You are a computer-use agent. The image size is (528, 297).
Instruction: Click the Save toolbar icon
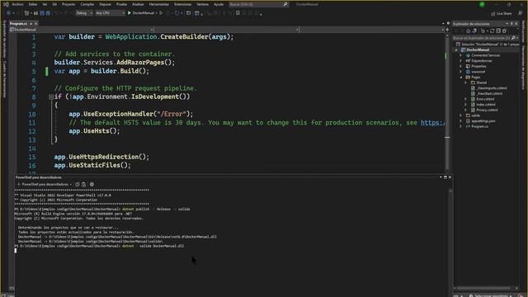click(42, 13)
